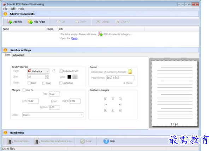Viewport: 212px width, 151px height.
Task: Select top-right position in margins
Action: (120, 99)
